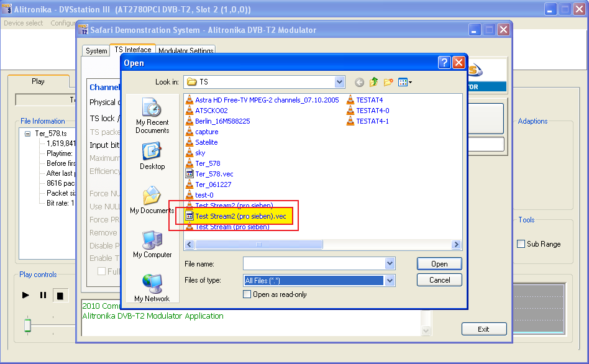Screen dimensions: 589x364
Task: Open My Documents in the places bar
Action: click(x=152, y=200)
